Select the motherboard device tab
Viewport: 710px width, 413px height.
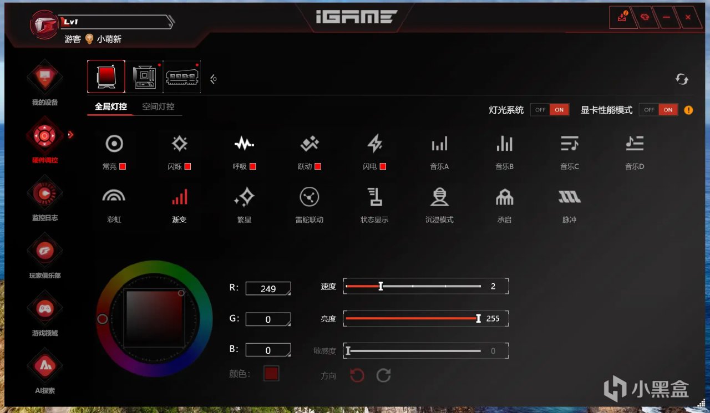[144, 77]
